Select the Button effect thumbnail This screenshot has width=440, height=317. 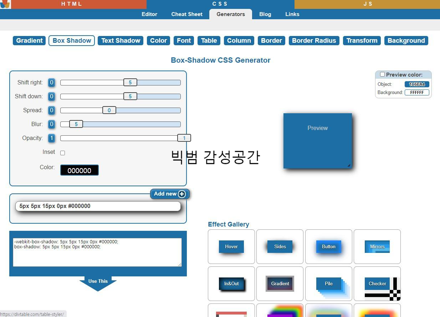click(329, 246)
